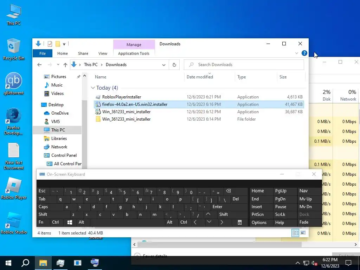Switch to large thumbnails view icon
This screenshot has height=270, width=360.
(303, 233)
